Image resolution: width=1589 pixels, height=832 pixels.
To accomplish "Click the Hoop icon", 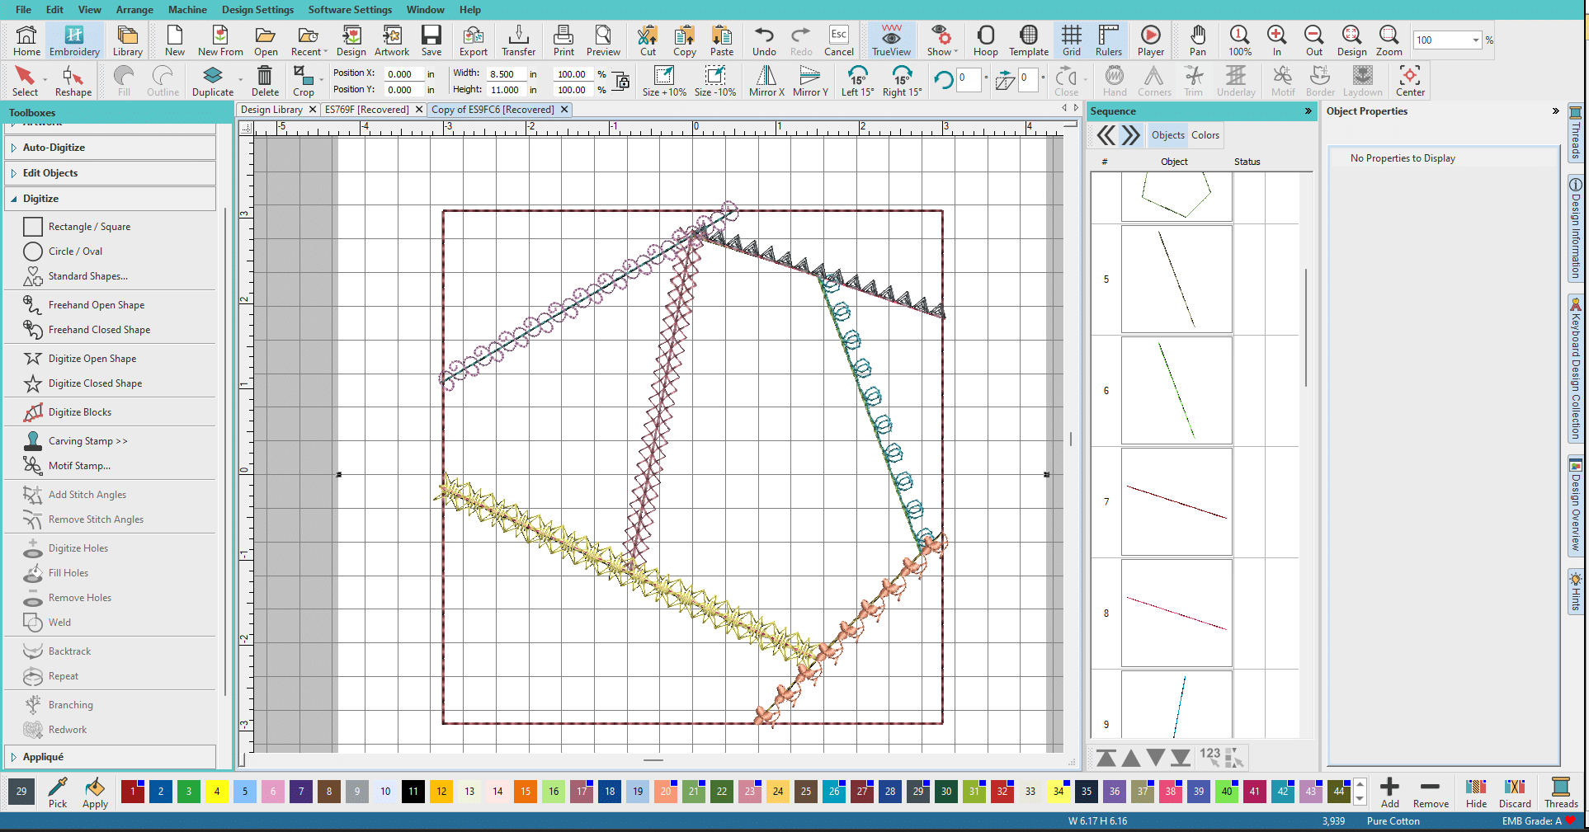I will [x=985, y=40].
